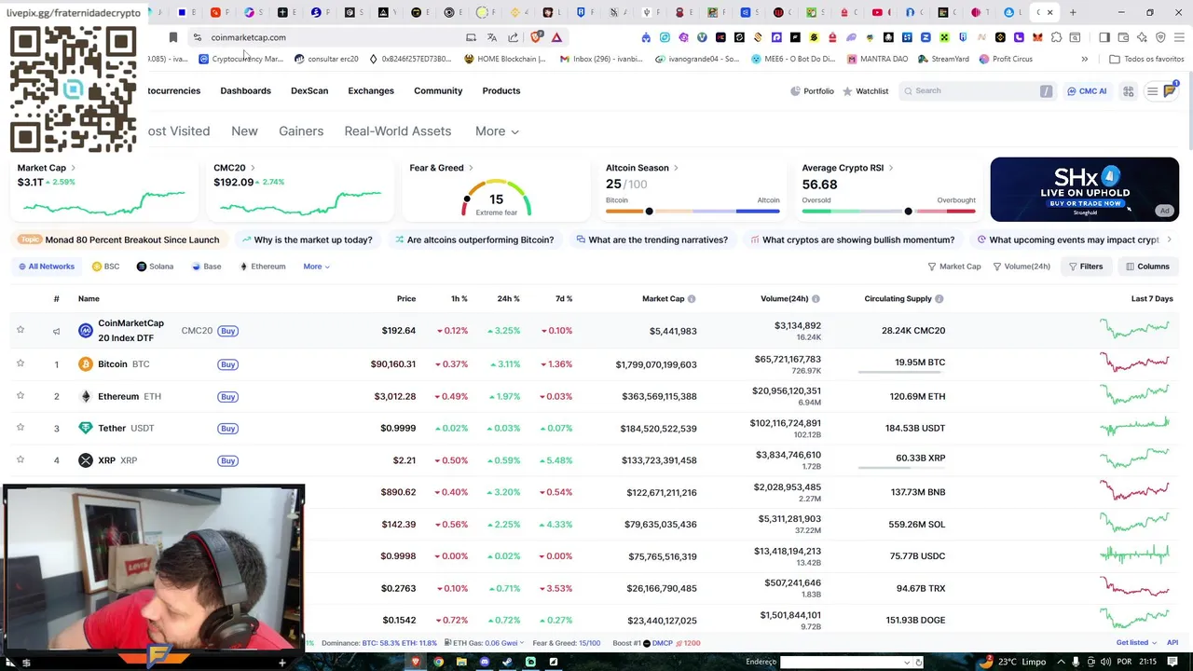The image size is (1193, 671).
Task: Open the Exchanges menu
Action: click(371, 91)
